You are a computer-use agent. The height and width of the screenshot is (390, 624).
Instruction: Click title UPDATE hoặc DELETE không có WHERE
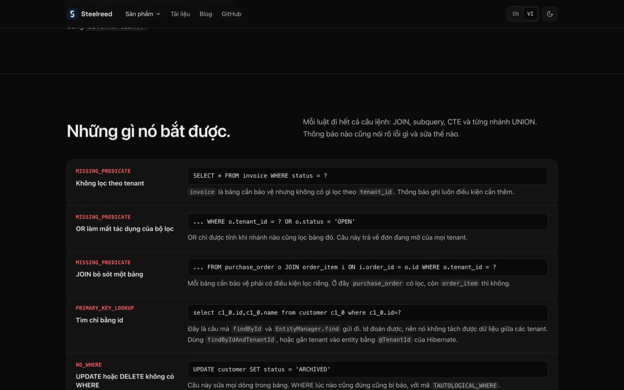click(x=125, y=381)
